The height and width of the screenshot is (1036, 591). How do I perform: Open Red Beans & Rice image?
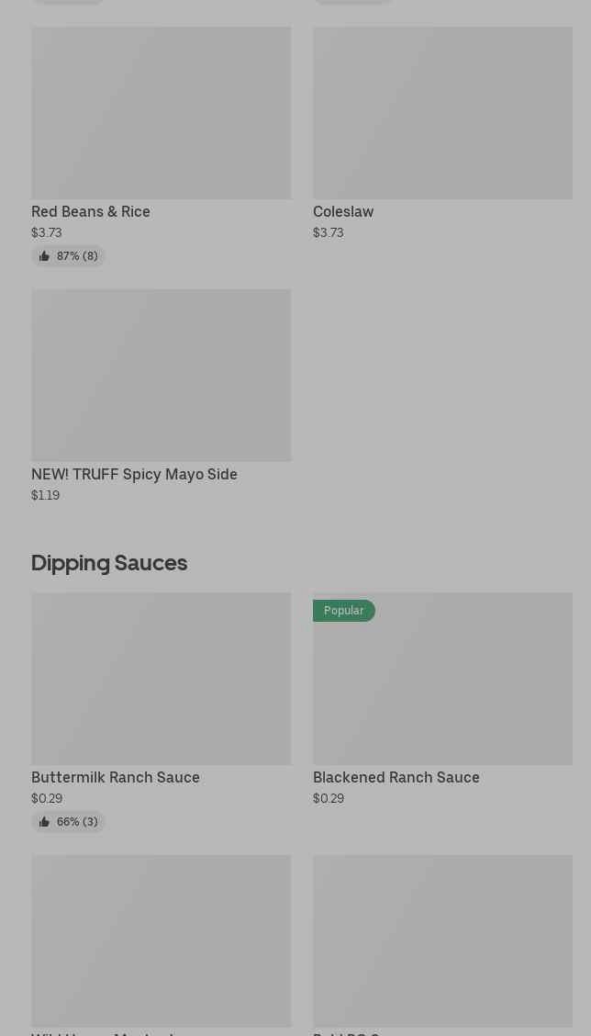pos(161,113)
